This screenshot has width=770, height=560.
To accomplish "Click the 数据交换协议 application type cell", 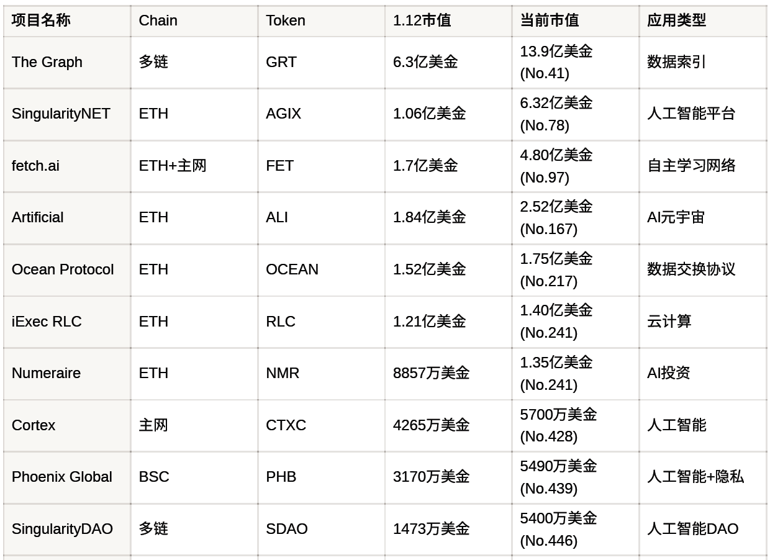I will [x=691, y=269].
